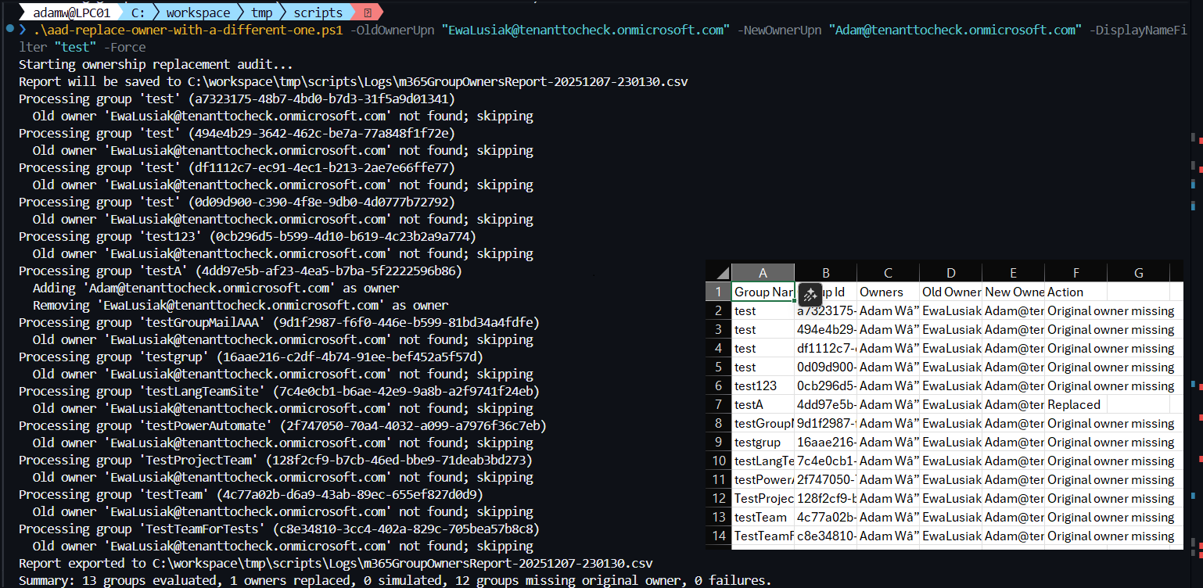Click row 7 header containing the Replaced entry
The width and height of the screenshot is (1203, 588).
tap(718, 404)
